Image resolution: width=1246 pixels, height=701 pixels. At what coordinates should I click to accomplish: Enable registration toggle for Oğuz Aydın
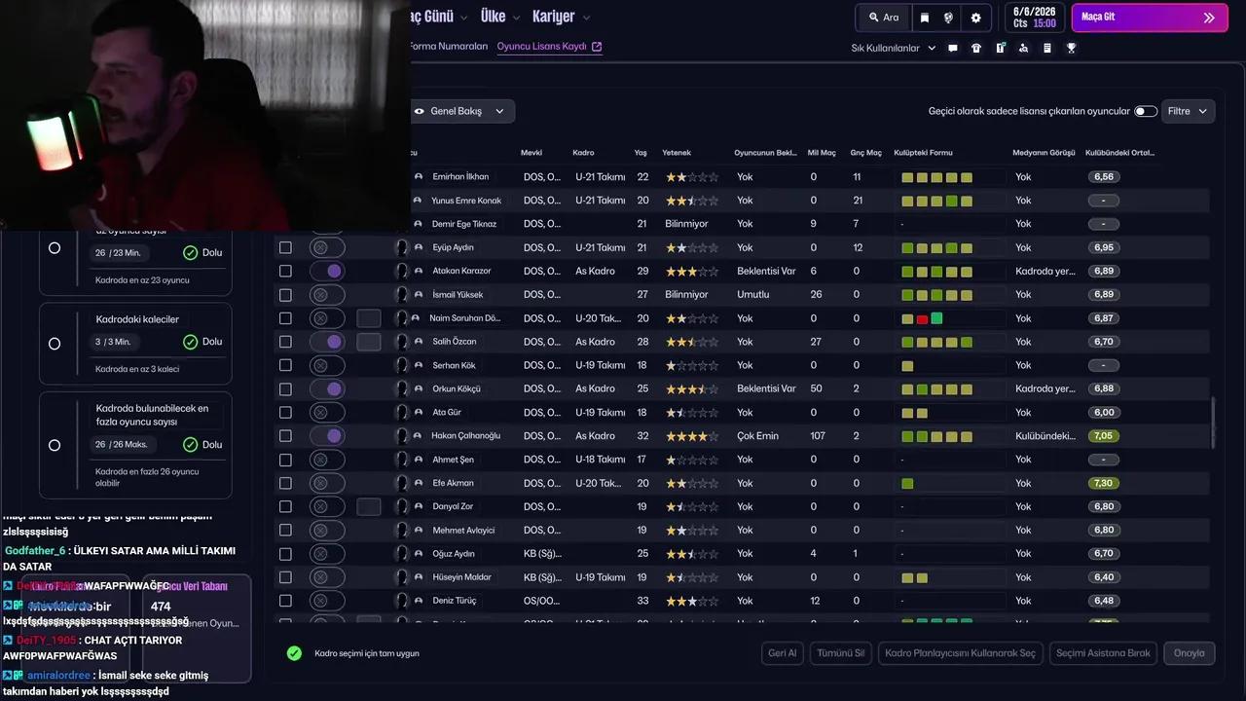coord(327,554)
